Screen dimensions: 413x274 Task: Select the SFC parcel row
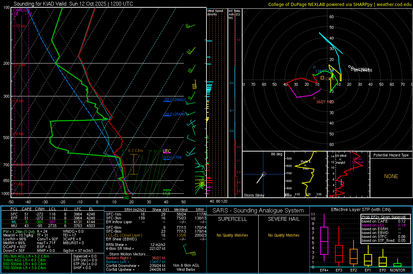[53, 214]
